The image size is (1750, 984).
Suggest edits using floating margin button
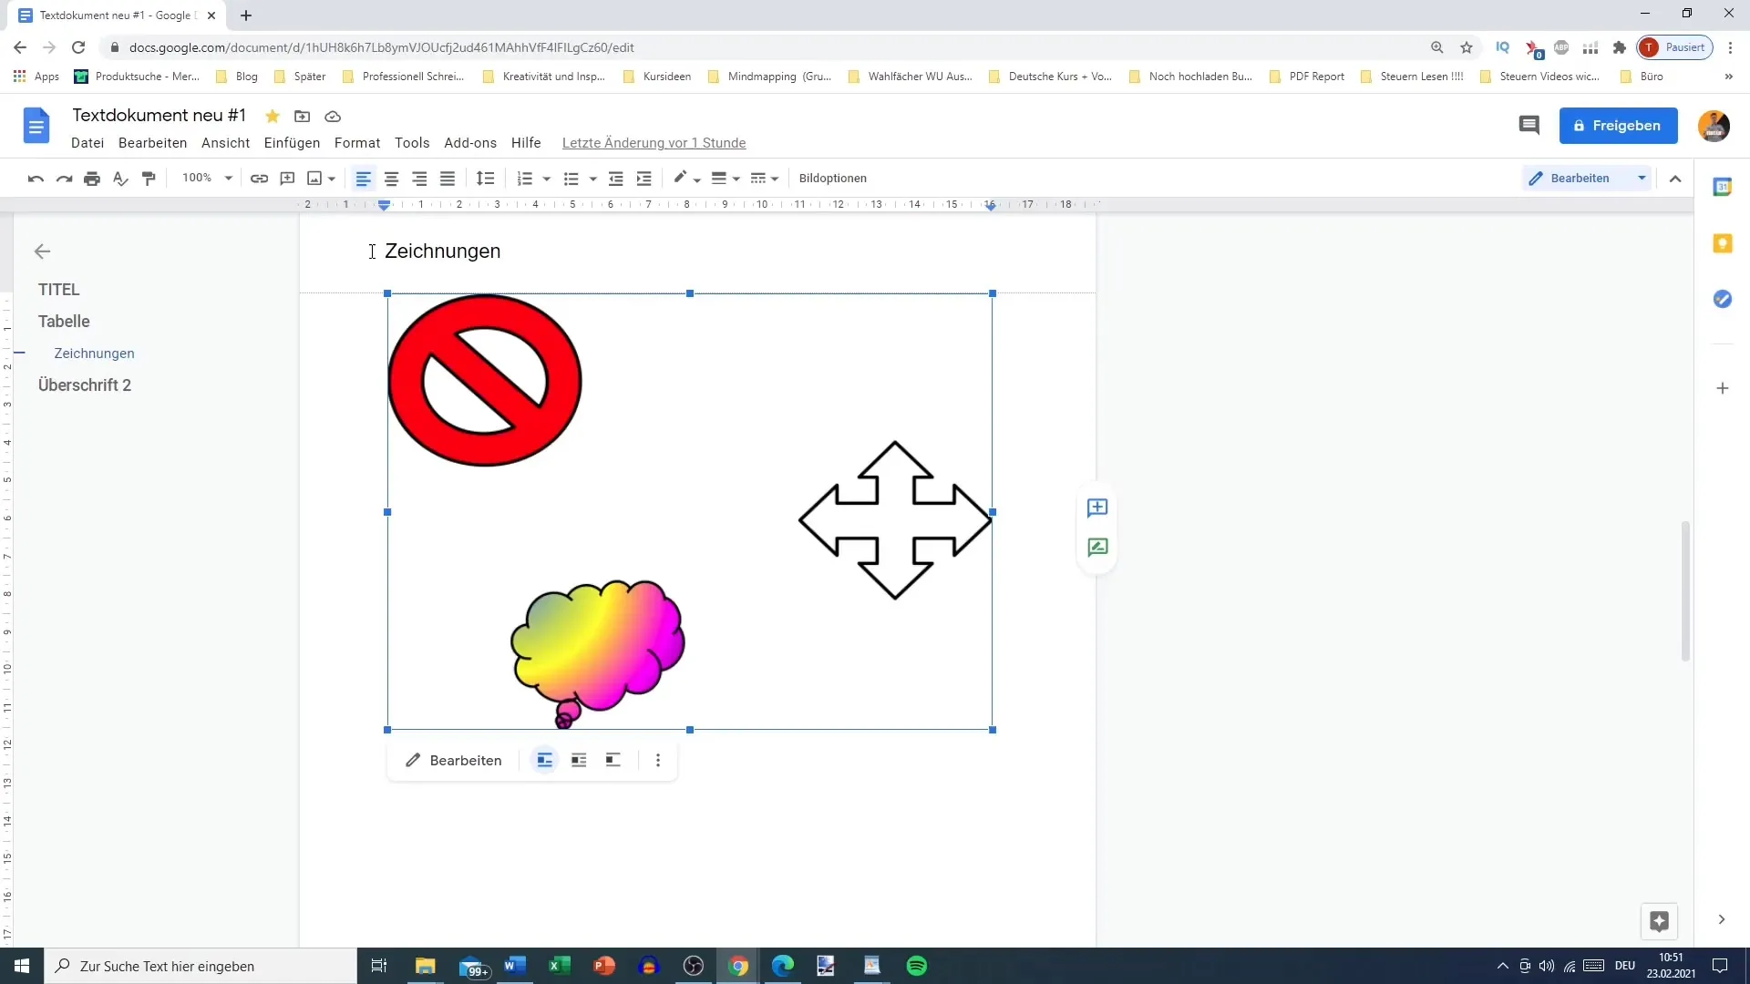point(1097,548)
